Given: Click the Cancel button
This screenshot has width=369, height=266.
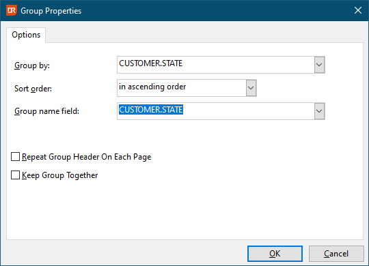Looking at the screenshot, I should point(336,254).
